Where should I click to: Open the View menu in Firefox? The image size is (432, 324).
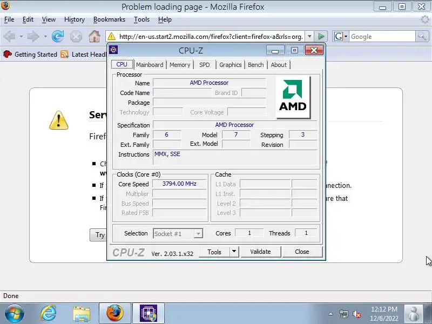[x=49, y=19]
